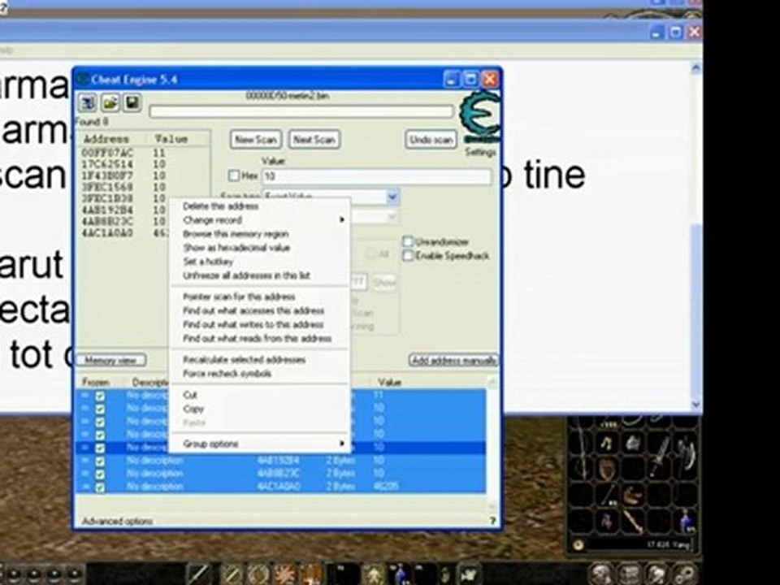Select Set a hotkey menu entry
This screenshot has height=585, width=780.
(x=208, y=262)
